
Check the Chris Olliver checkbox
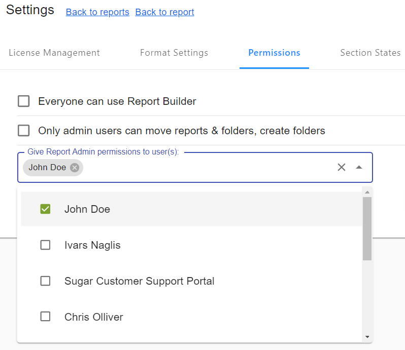(45, 317)
